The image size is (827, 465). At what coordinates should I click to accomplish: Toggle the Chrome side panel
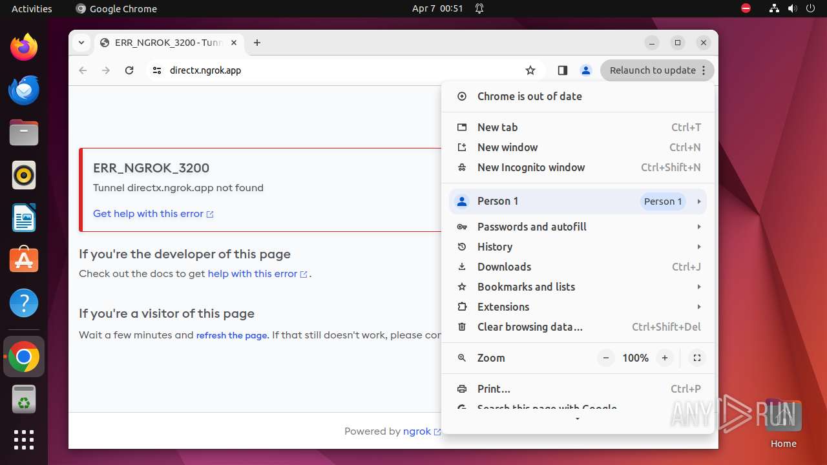tap(563, 70)
